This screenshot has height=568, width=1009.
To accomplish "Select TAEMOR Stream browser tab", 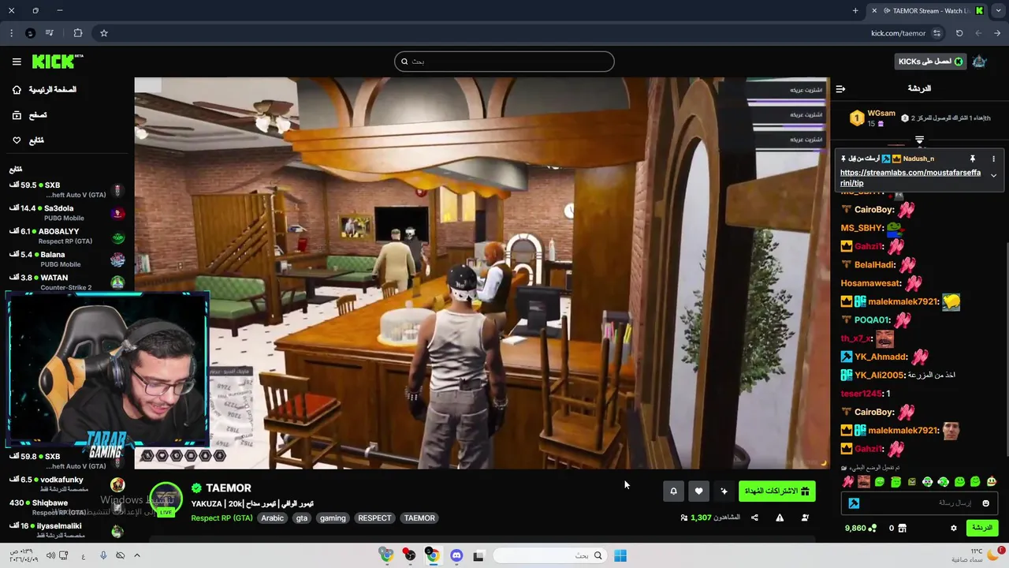I will [x=927, y=10].
